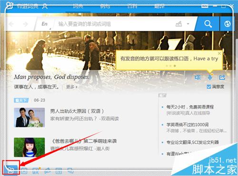Switch to the 词典 tab

tap(78, 6)
